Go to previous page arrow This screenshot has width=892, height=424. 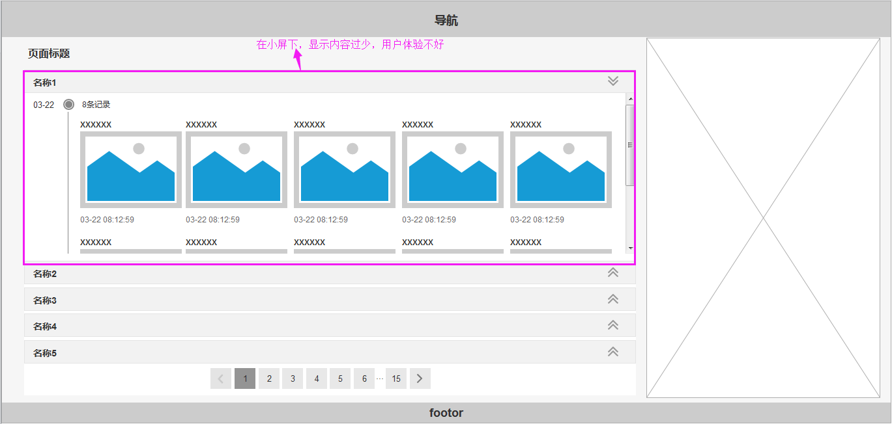[x=221, y=378]
